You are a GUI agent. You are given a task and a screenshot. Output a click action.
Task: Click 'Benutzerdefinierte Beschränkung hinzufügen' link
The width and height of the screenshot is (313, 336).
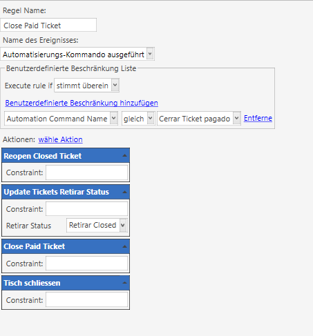82,103
